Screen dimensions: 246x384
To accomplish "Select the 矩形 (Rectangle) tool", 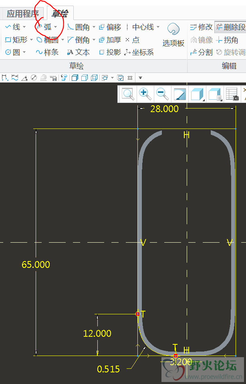I will tap(16, 40).
